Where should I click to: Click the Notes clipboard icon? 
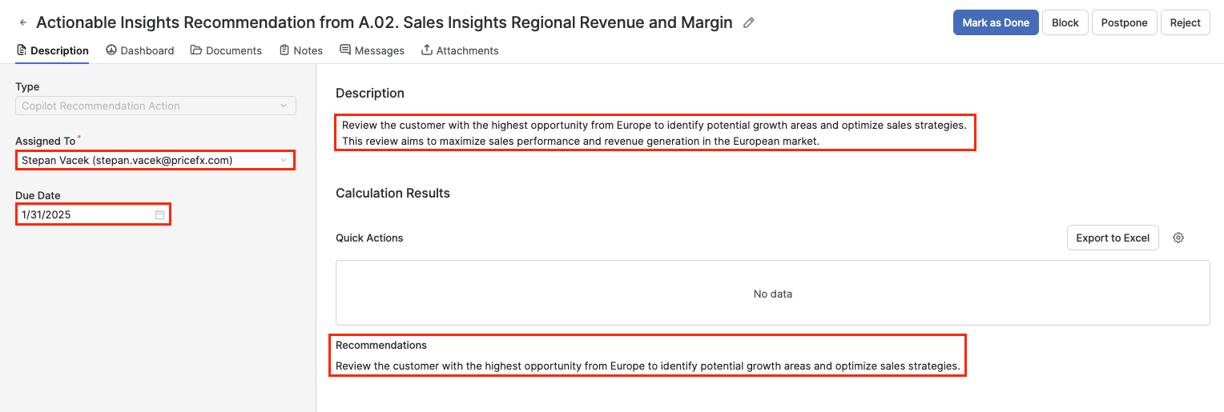pos(284,50)
